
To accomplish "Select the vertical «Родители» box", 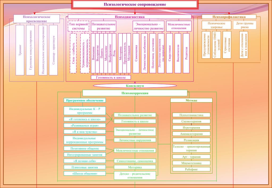I will point(186,53).
